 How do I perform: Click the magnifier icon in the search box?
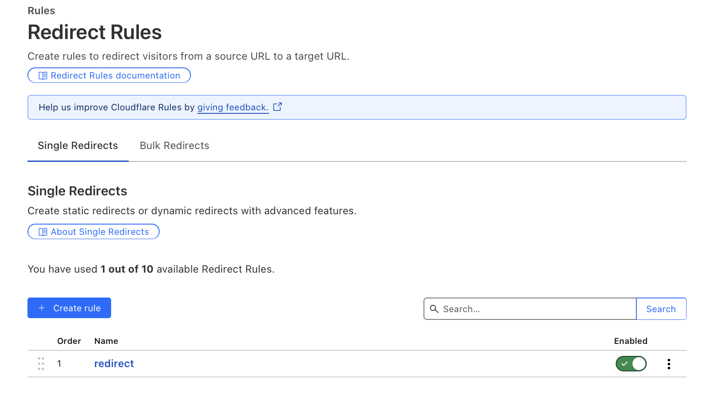pyautogui.click(x=434, y=309)
